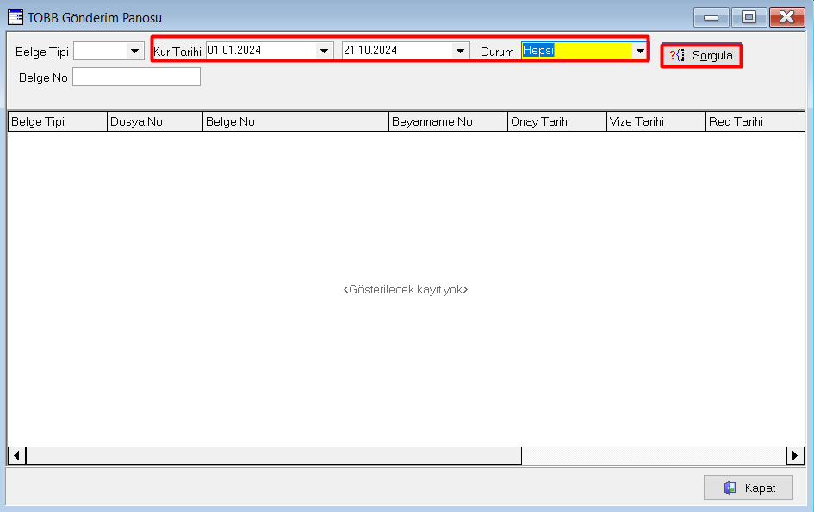Click the Kapat button
The height and width of the screenshot is (512, 814).
(748, 488)
